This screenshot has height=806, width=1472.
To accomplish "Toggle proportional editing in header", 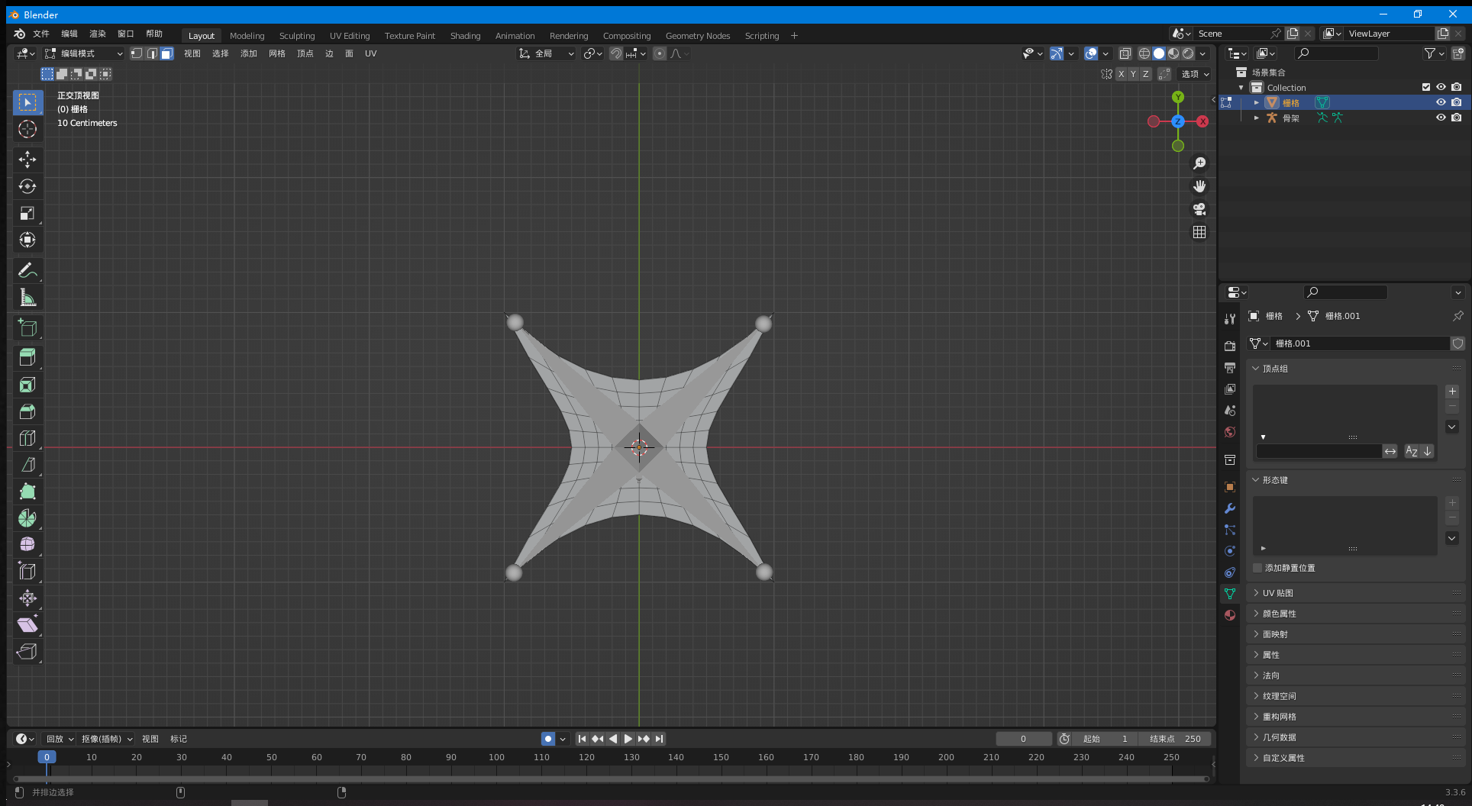I will 660,53.
